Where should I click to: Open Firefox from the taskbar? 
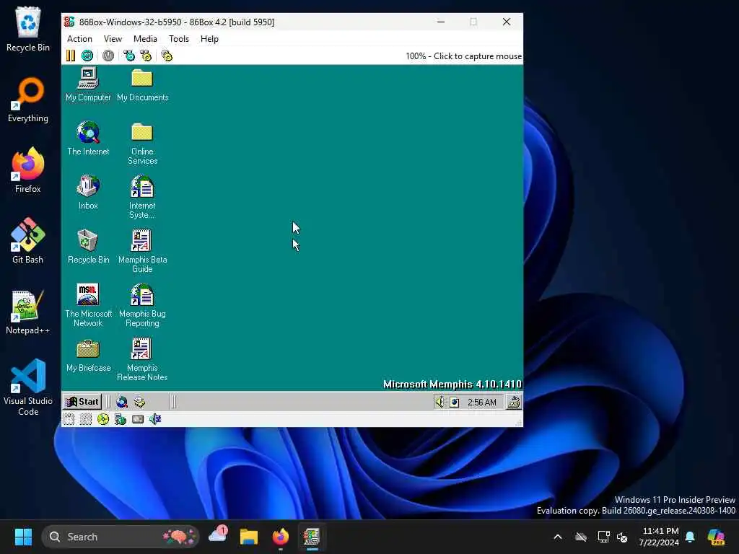[x=281, y=537]
